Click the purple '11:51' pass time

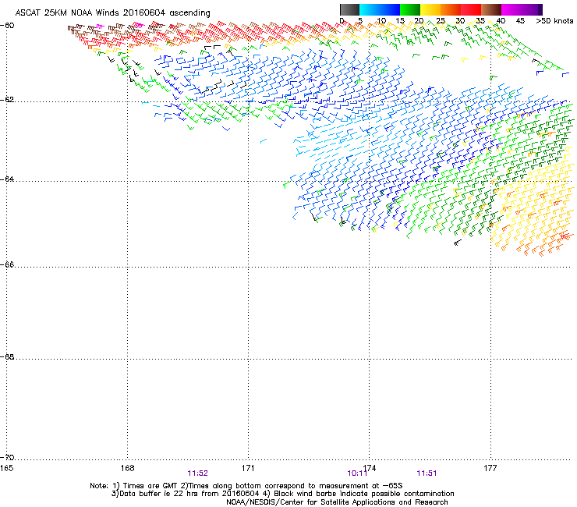pyautogui.click(x=427, y=473)
